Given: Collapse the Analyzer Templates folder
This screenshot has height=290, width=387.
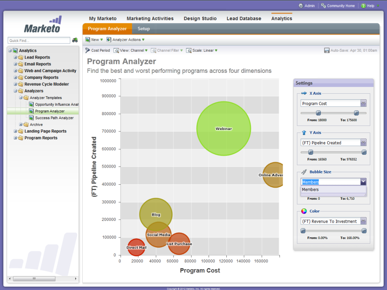Looking at the screenshot, I should pos(21,98).
